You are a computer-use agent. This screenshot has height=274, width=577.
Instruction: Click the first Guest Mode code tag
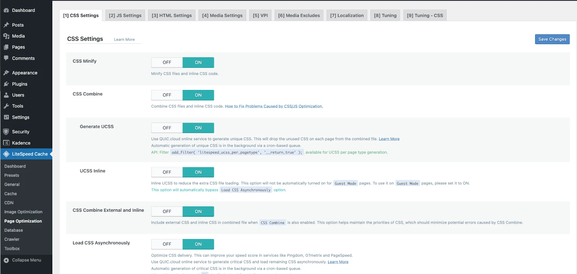click(345, 183)
